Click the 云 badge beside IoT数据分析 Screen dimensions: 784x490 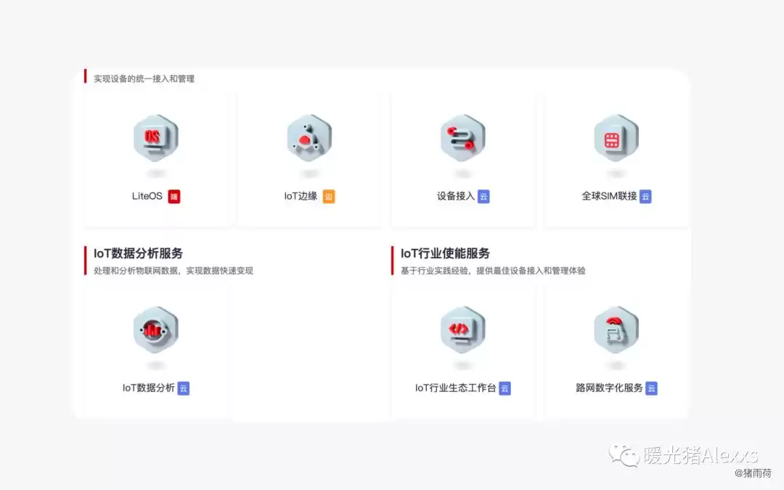[183, 388]
